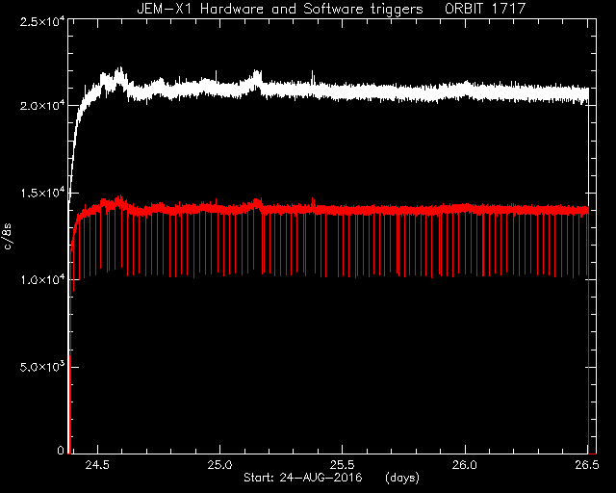Click the white curve's bump just after 25.1

[257, 74]
